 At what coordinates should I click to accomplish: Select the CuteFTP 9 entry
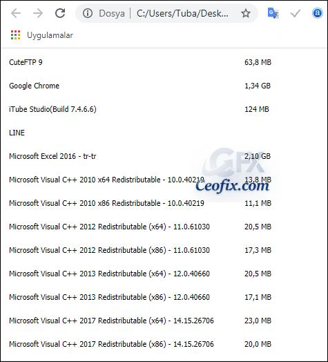(x=26, y=62)
